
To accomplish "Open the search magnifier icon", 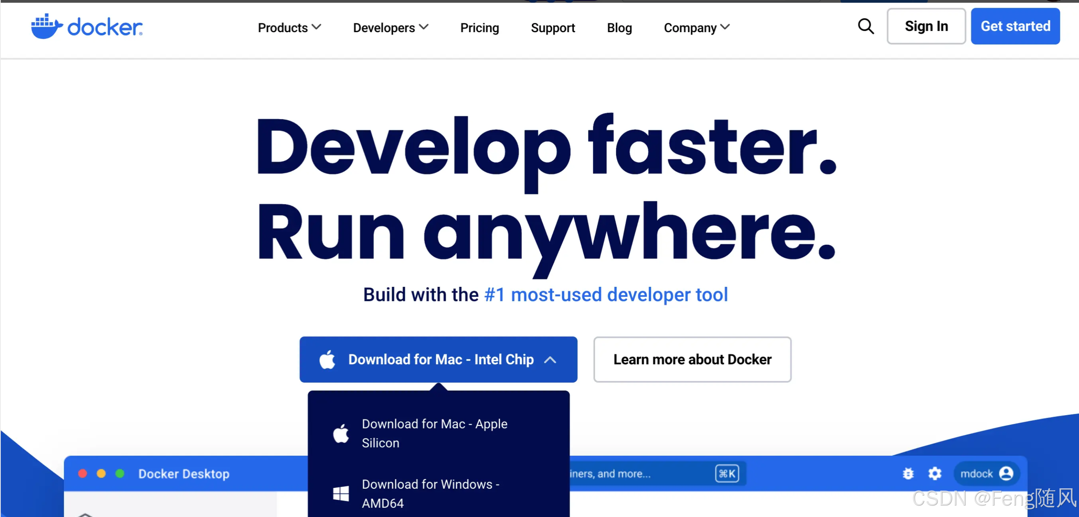I will pos(865,27).
